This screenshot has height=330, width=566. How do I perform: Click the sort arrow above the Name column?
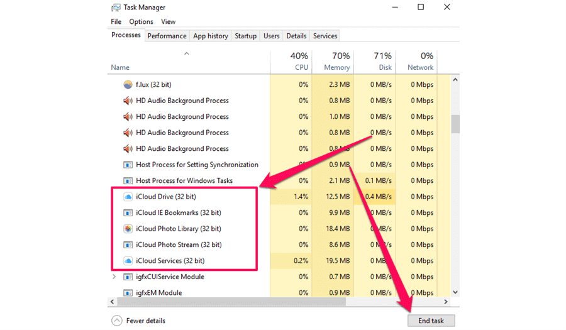coord(186,54)
